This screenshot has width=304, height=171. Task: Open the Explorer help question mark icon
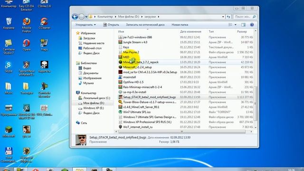(x=252, y=25)
